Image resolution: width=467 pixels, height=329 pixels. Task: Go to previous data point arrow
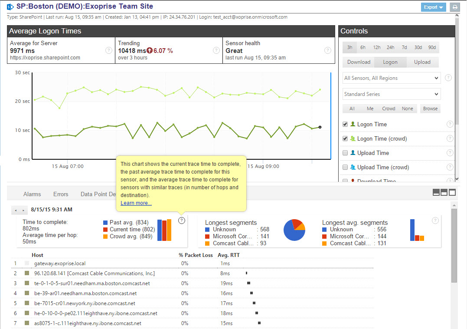pos(16,211)
